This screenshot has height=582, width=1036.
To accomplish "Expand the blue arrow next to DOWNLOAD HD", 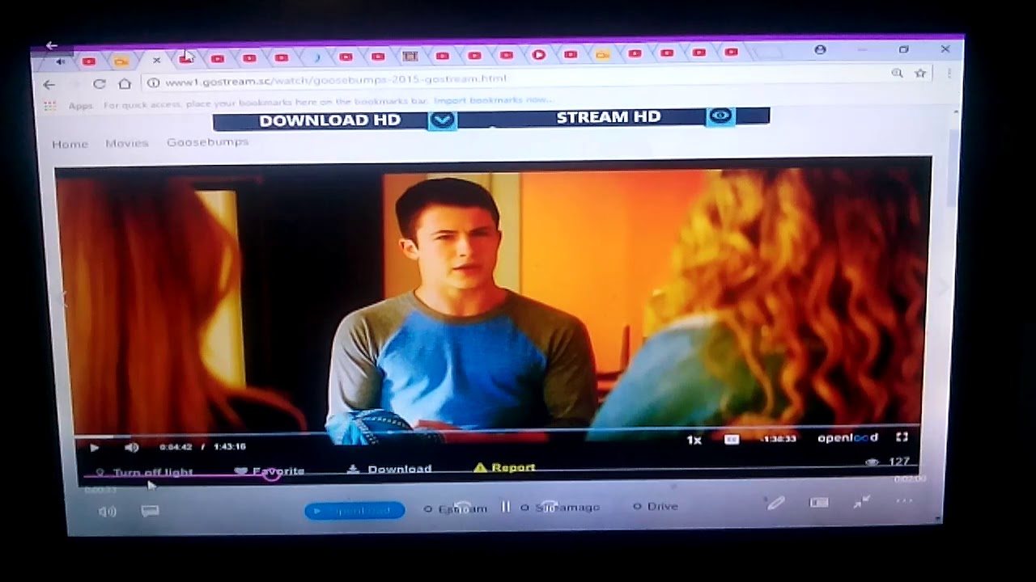I will [442, 120].
